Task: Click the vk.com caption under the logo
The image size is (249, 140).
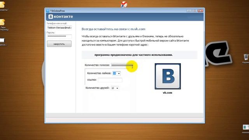Action: [x=168, y=93]
